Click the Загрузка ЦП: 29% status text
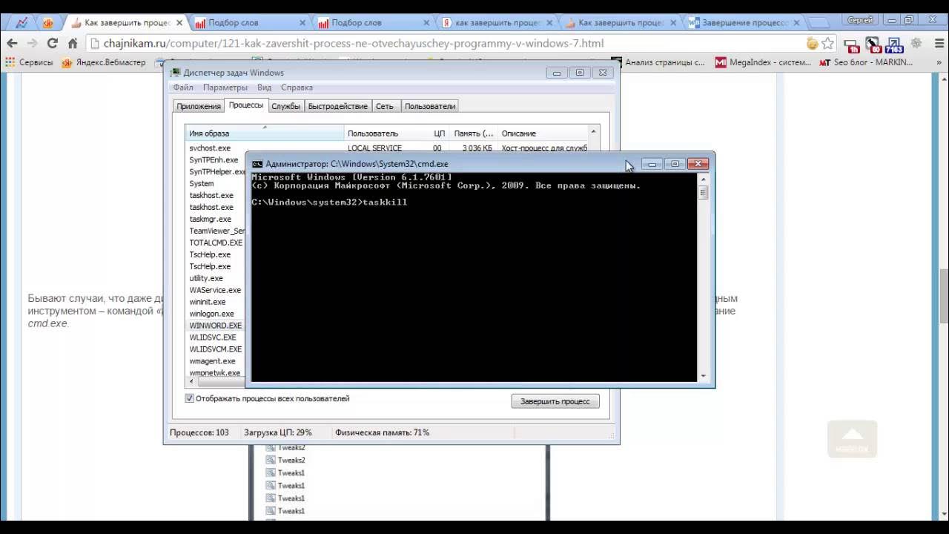This screenshot has height=534, width=949. (x=277, y=432)
